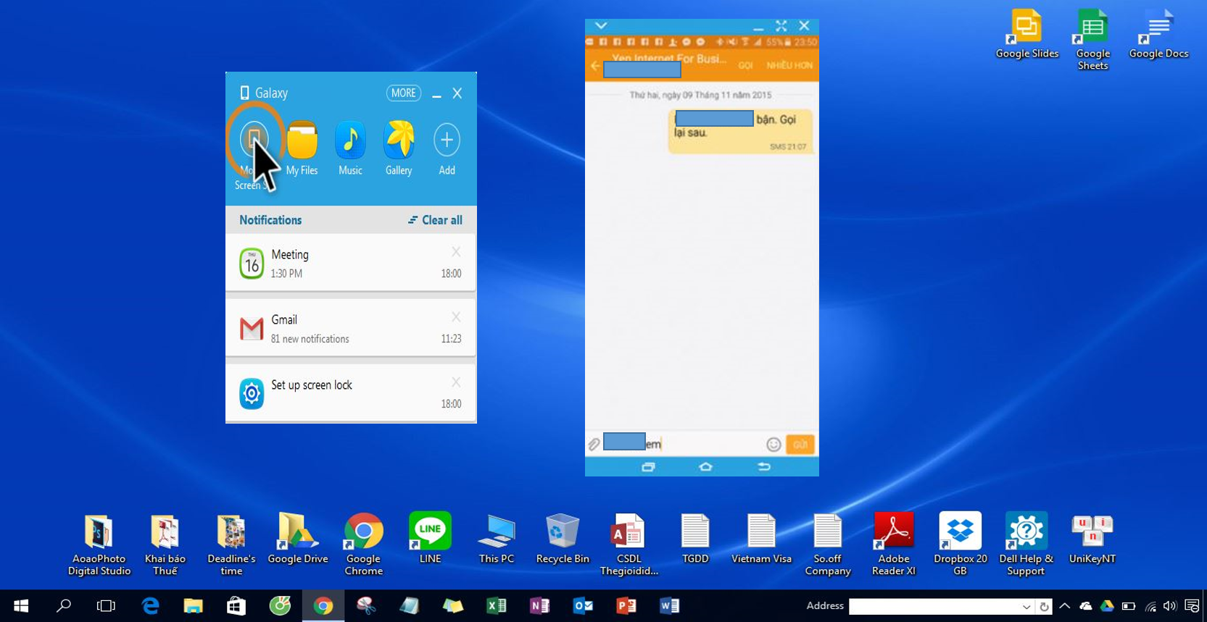Launch Microsoft Edge from taskbar
Image resolution: width=1207 pixels, height=622 pixels.
[x=150, y=606]
